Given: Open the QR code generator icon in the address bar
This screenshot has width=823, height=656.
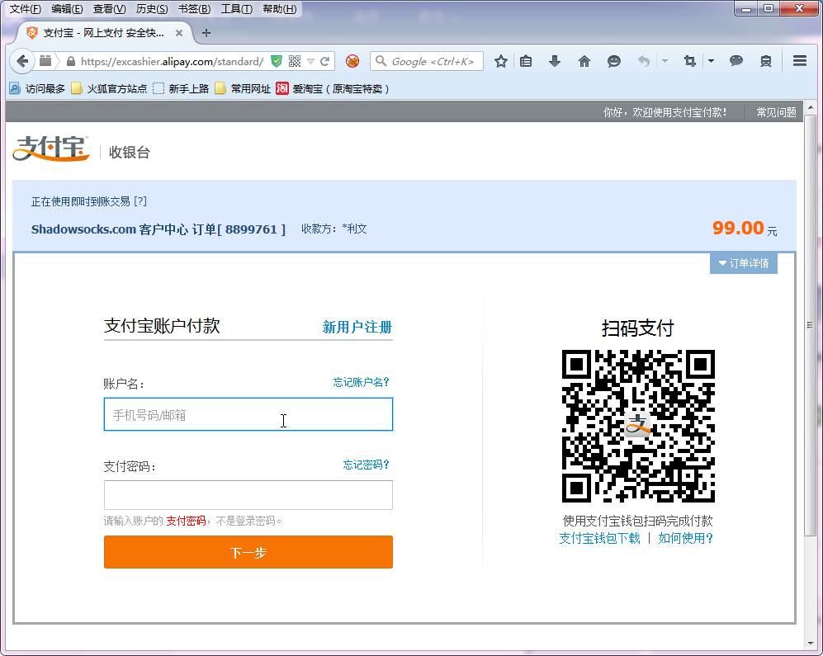Looking at the screenshot, I should pos(295,61).
